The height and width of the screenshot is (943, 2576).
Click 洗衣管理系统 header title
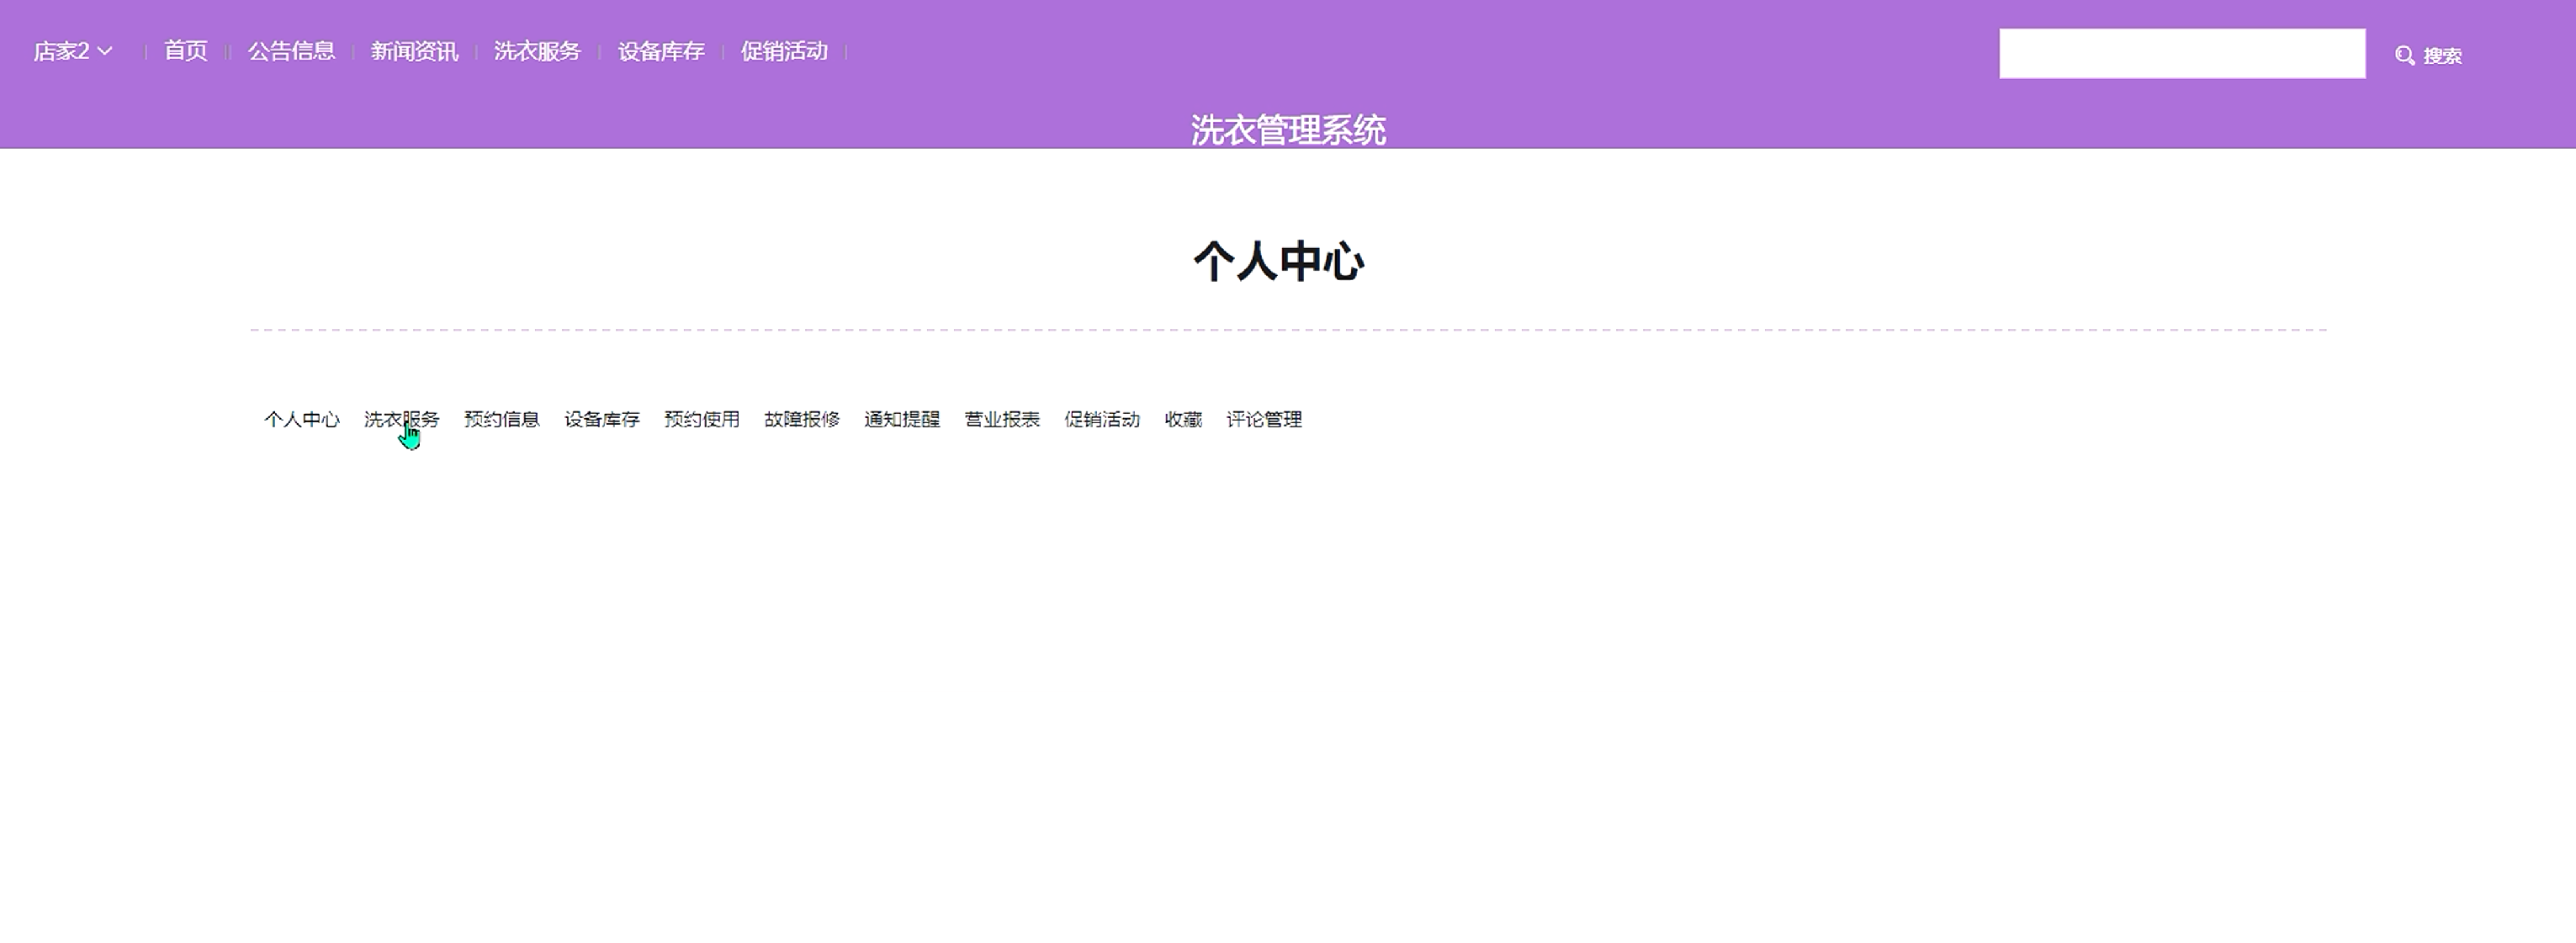tap(1287, 129)
